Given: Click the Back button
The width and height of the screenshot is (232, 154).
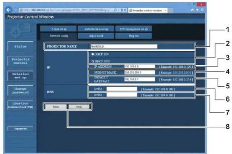Looking at the screenshot, I should (56, 106).
